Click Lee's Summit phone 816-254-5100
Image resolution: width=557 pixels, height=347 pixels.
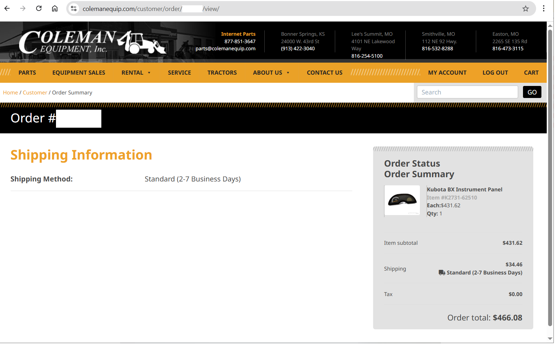tap(367, 56)
